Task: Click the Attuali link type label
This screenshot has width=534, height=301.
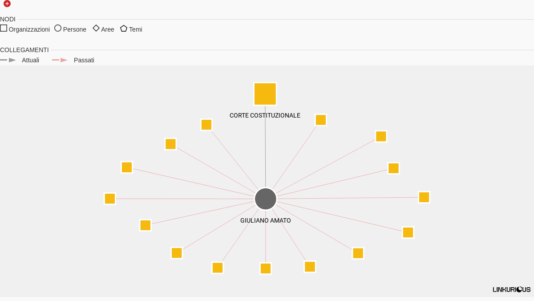Action: coord(31,60)
